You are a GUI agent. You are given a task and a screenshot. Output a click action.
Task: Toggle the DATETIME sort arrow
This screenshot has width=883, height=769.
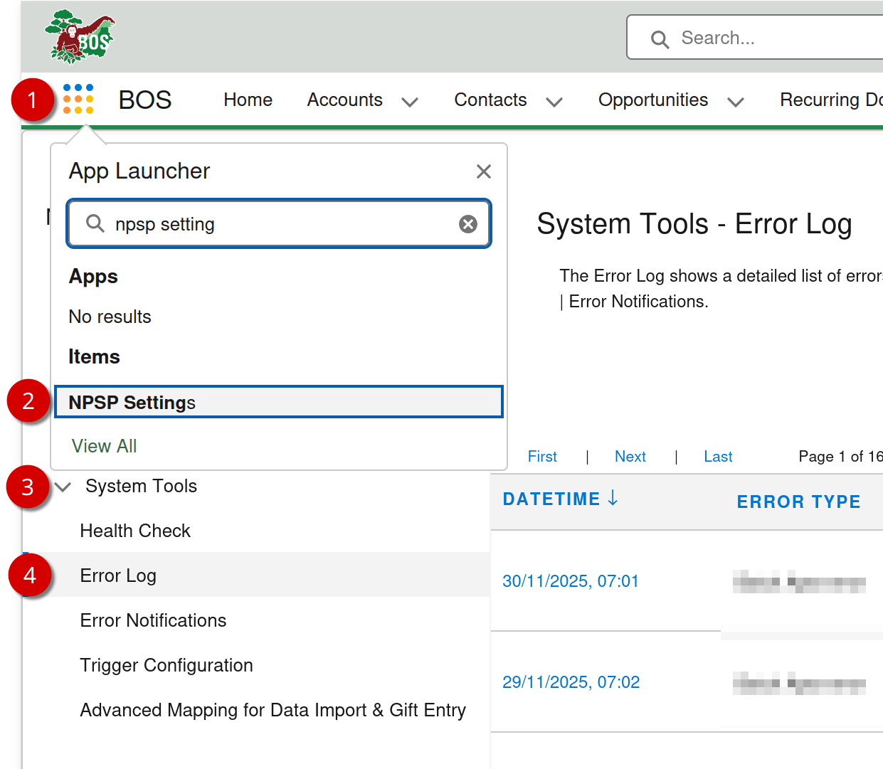613,499
